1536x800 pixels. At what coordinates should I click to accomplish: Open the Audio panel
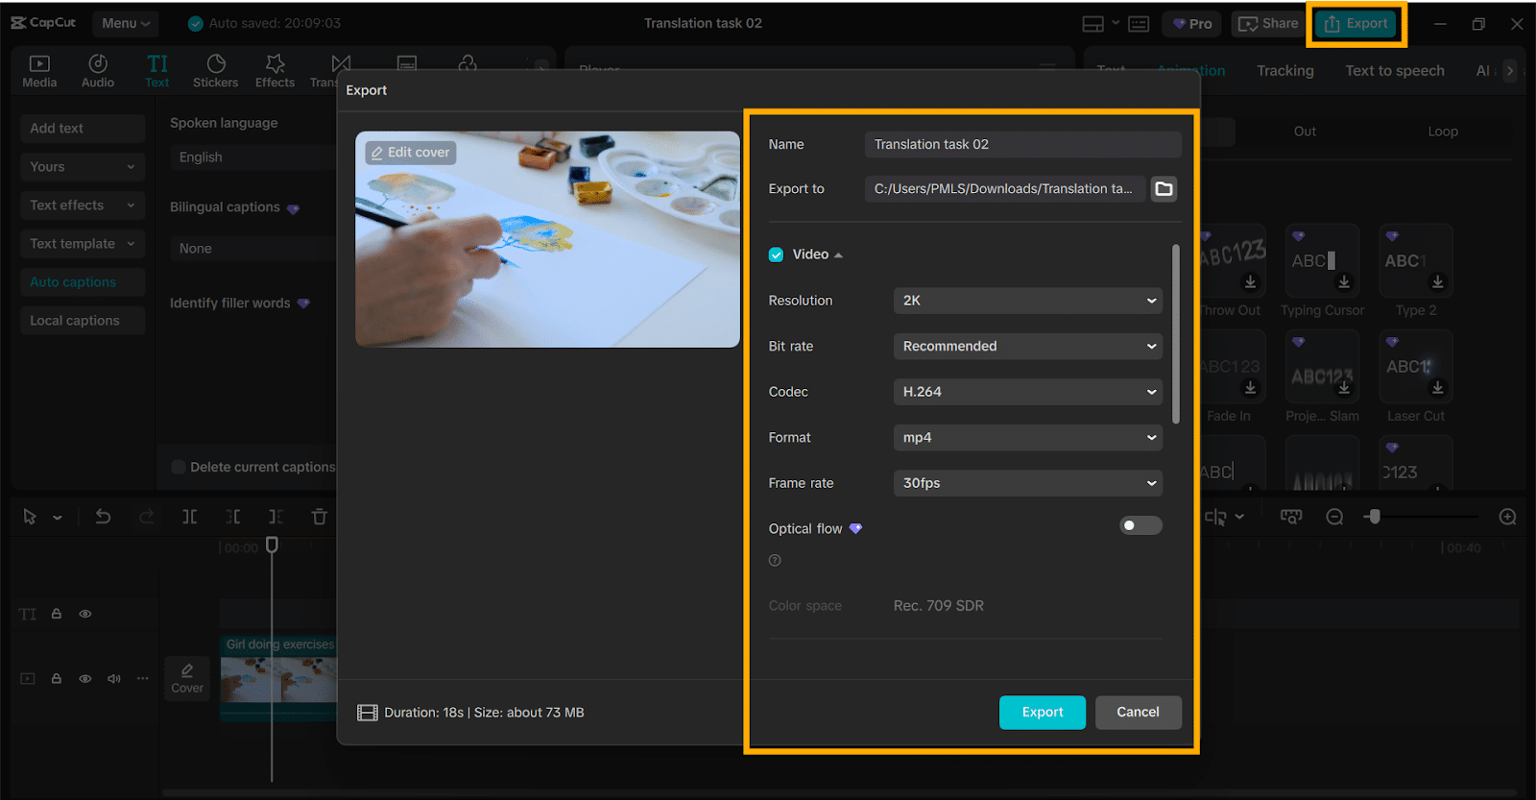point(98,71)
